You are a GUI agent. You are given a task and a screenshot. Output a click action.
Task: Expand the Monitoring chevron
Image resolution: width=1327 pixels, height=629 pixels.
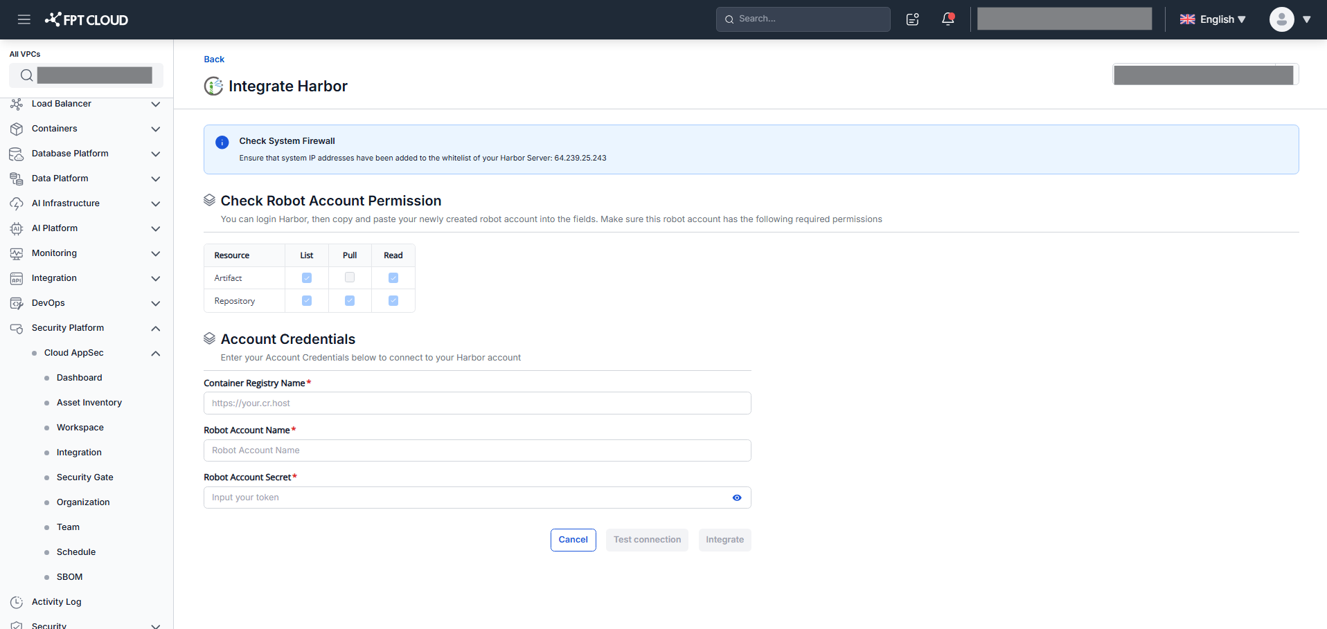point(156,253)
